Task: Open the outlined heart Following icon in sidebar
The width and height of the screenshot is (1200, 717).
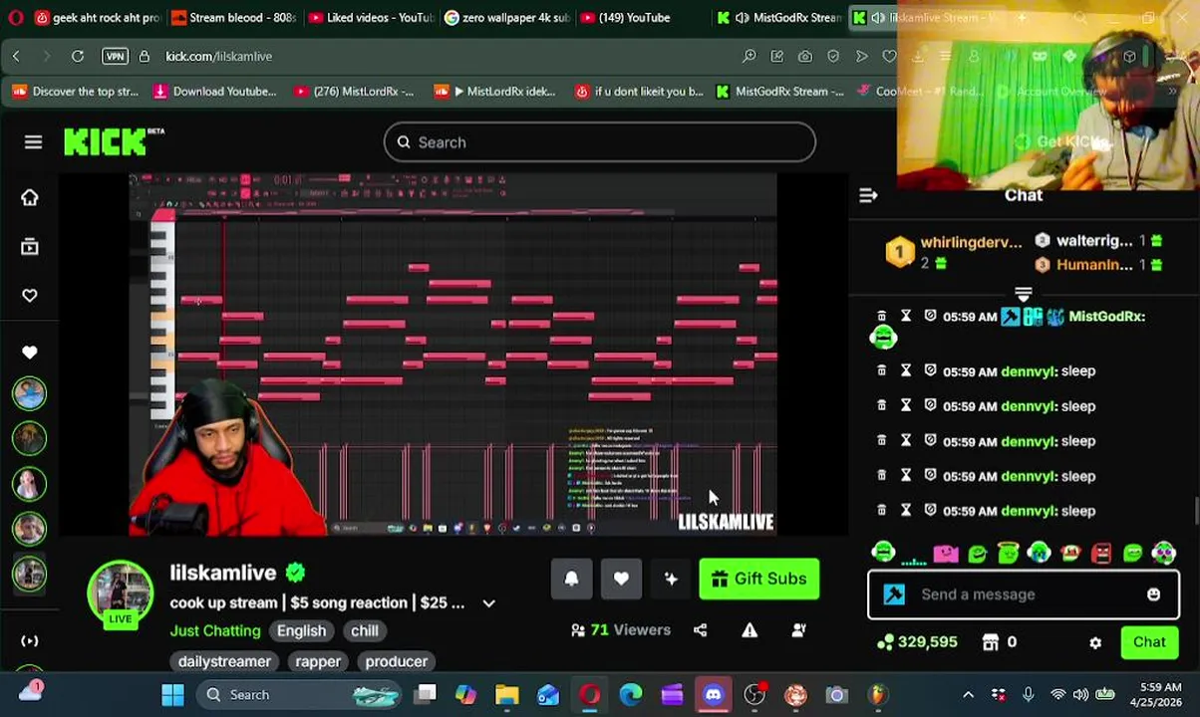Action: pos(30,295)
